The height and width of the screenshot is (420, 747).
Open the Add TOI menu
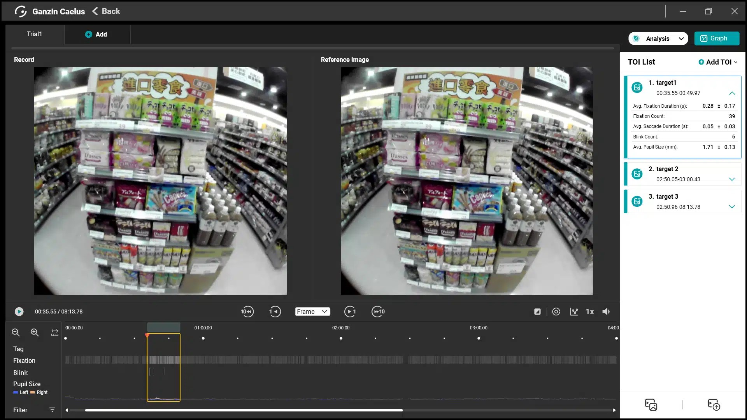[718, 62]
